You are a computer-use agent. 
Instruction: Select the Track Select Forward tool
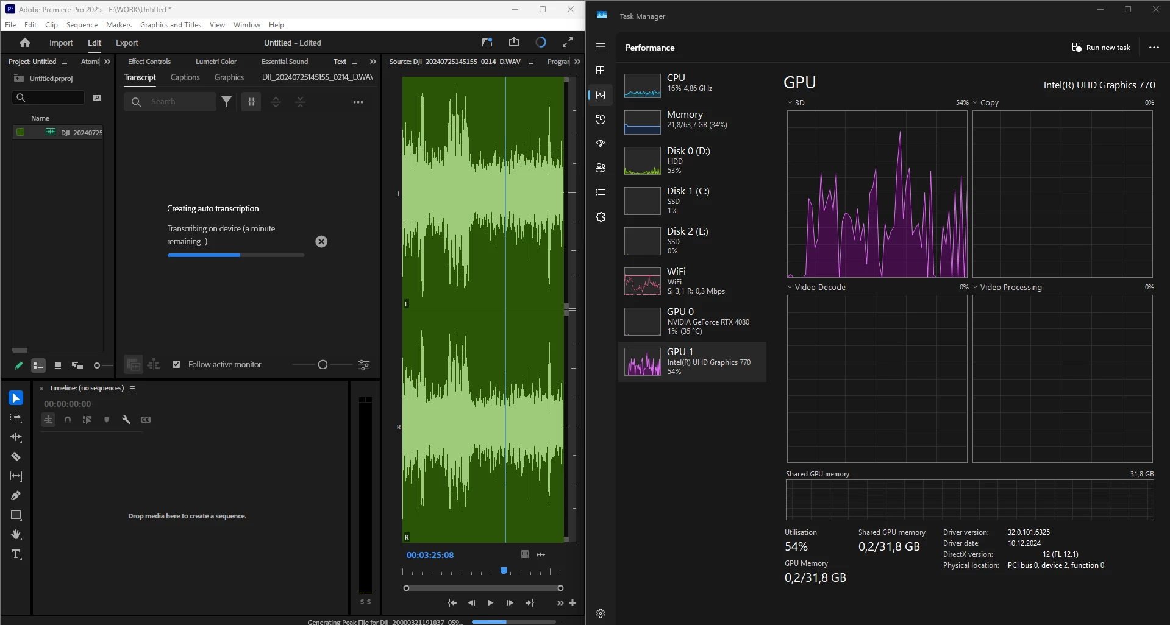click(x=16, y=418)
